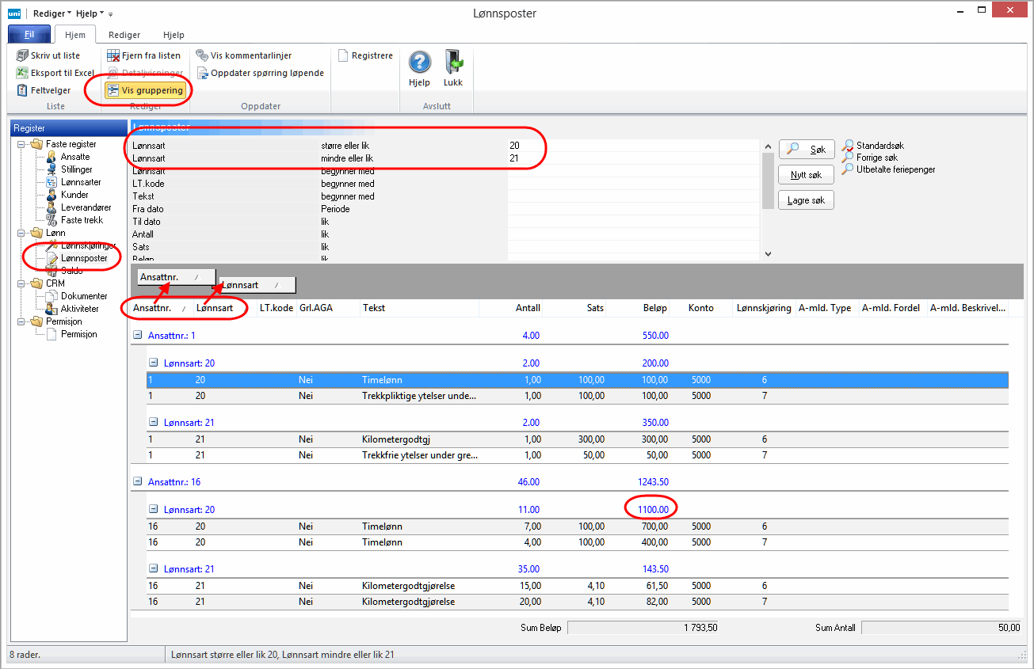1034x669 pixels.
Task: Click the blue Hjelp question mark icon
Action: click(x=419, y=63)
